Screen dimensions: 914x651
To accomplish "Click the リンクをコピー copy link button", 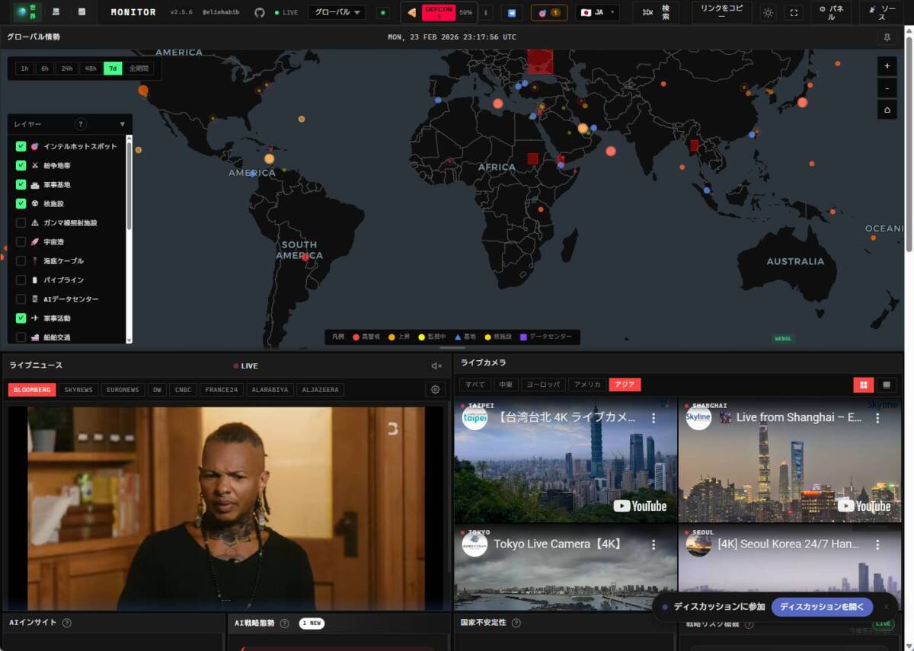I will (x=720, y=12).
